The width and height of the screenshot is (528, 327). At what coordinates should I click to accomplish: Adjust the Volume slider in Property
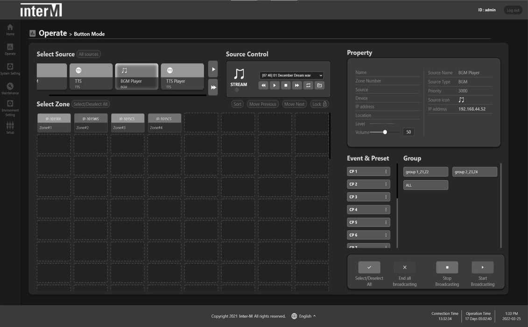(x=385, y=132)
